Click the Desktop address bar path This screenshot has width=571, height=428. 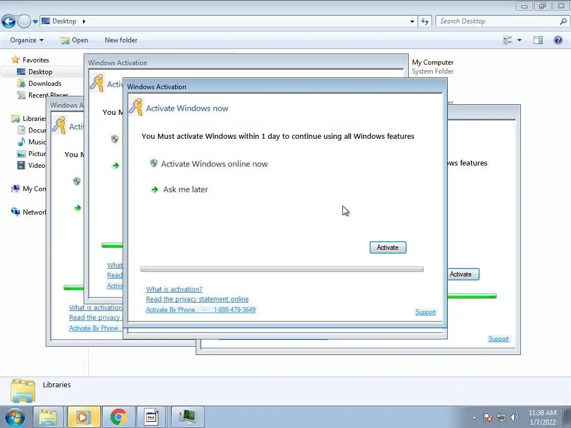point(64,21)
